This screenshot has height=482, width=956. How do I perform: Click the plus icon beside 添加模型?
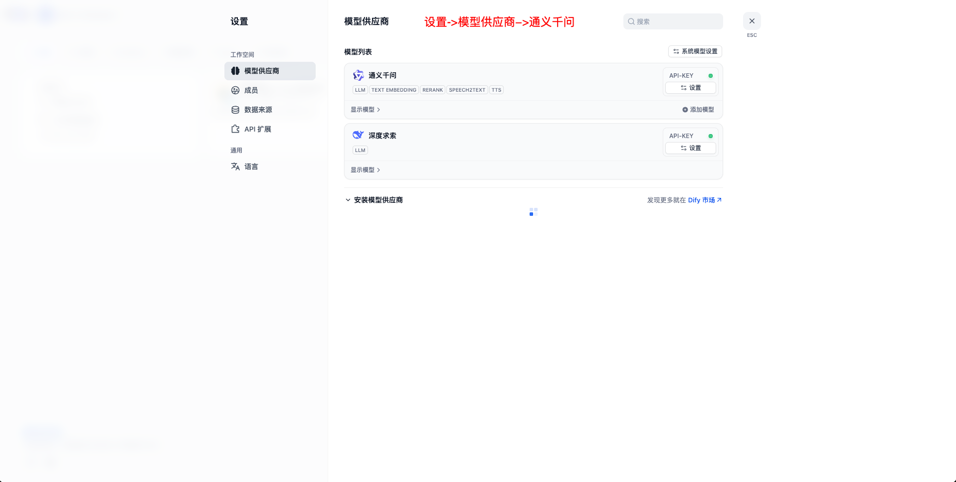pyautogui.click(x=685, y=110)
